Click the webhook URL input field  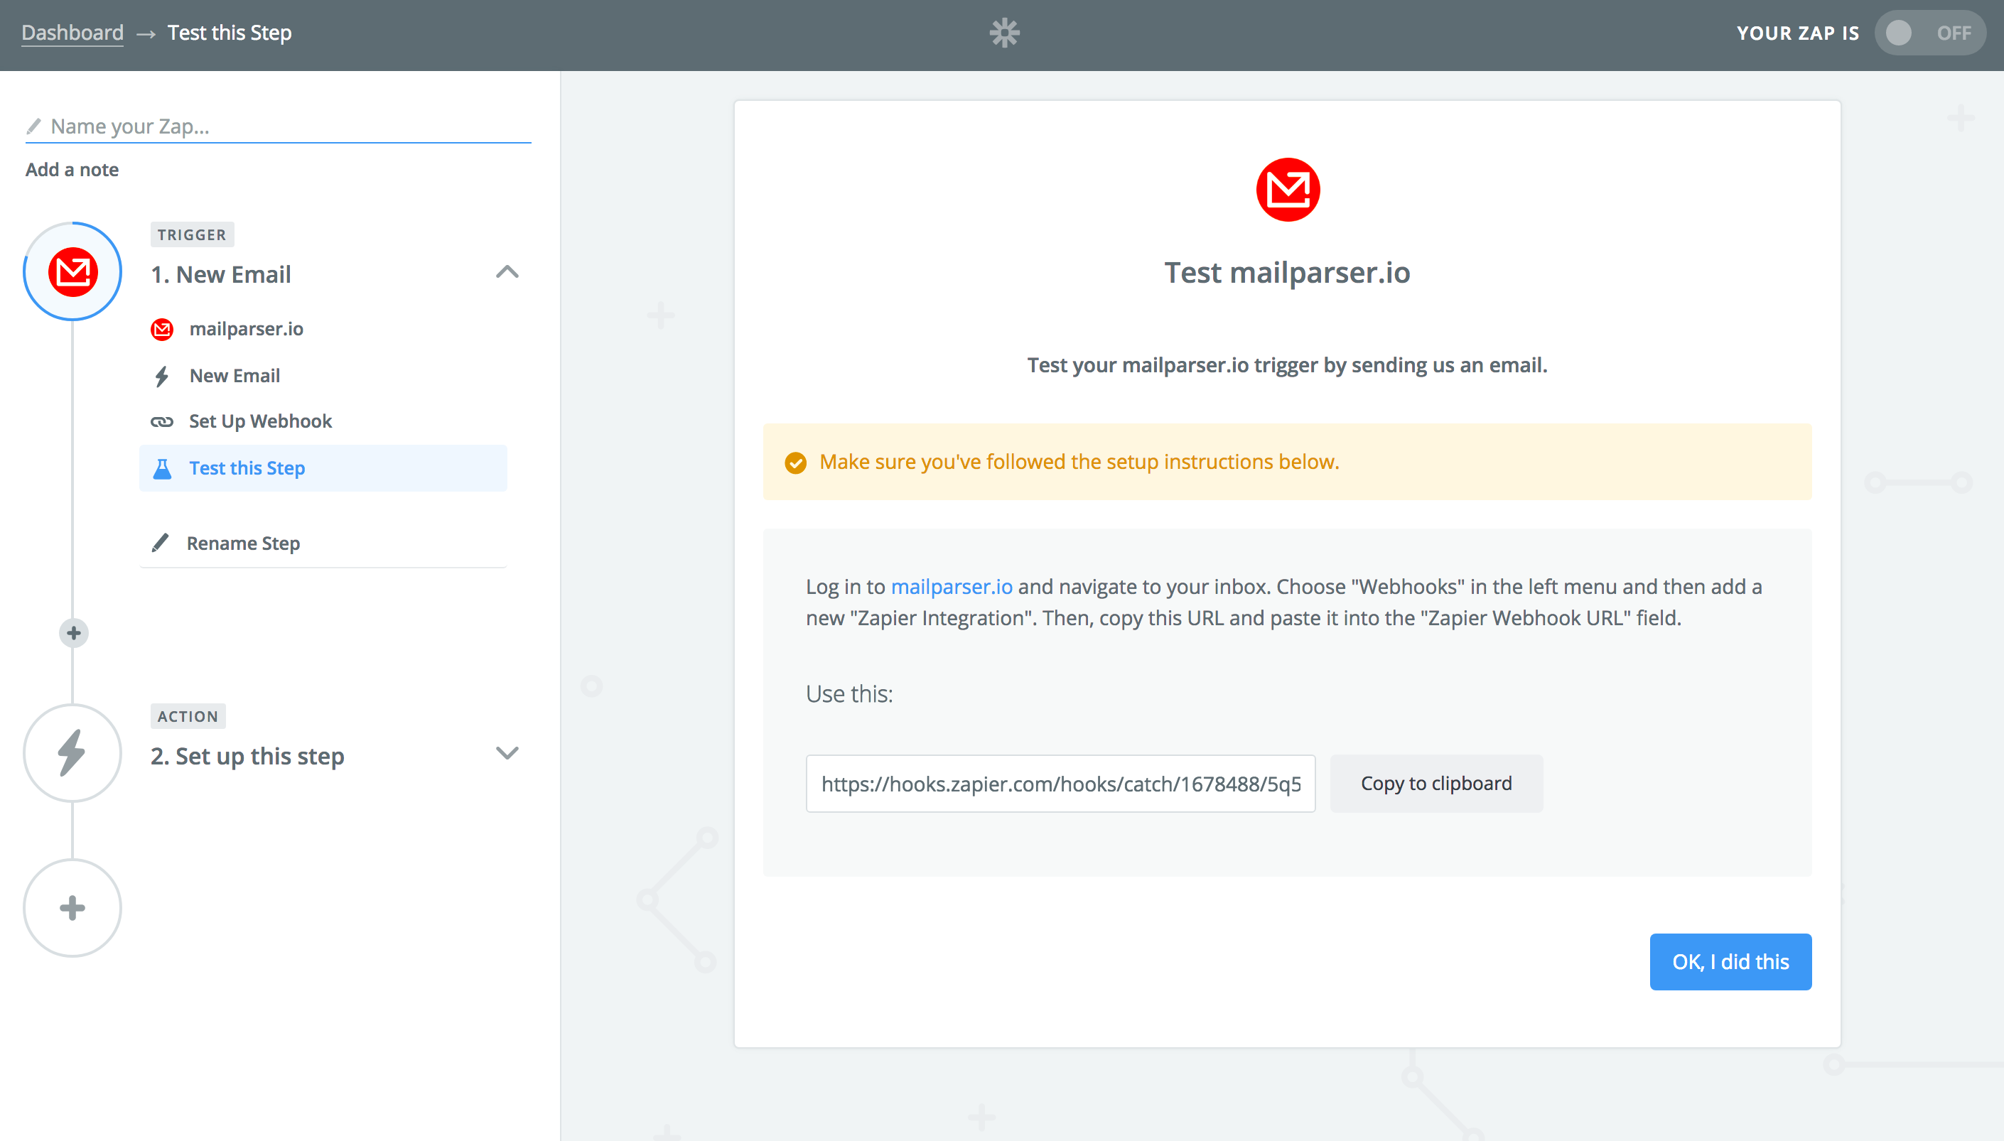point(1060,784)
